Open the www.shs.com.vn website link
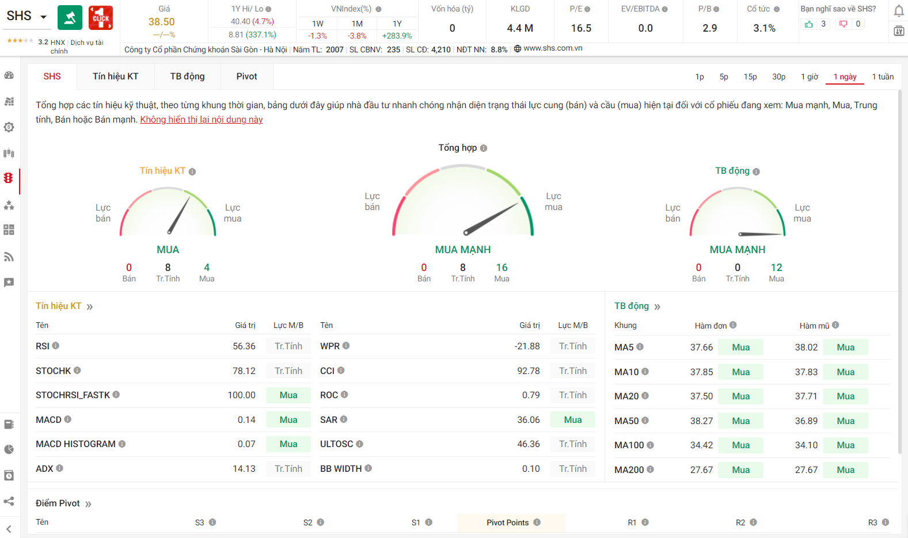 click(552, 48)
